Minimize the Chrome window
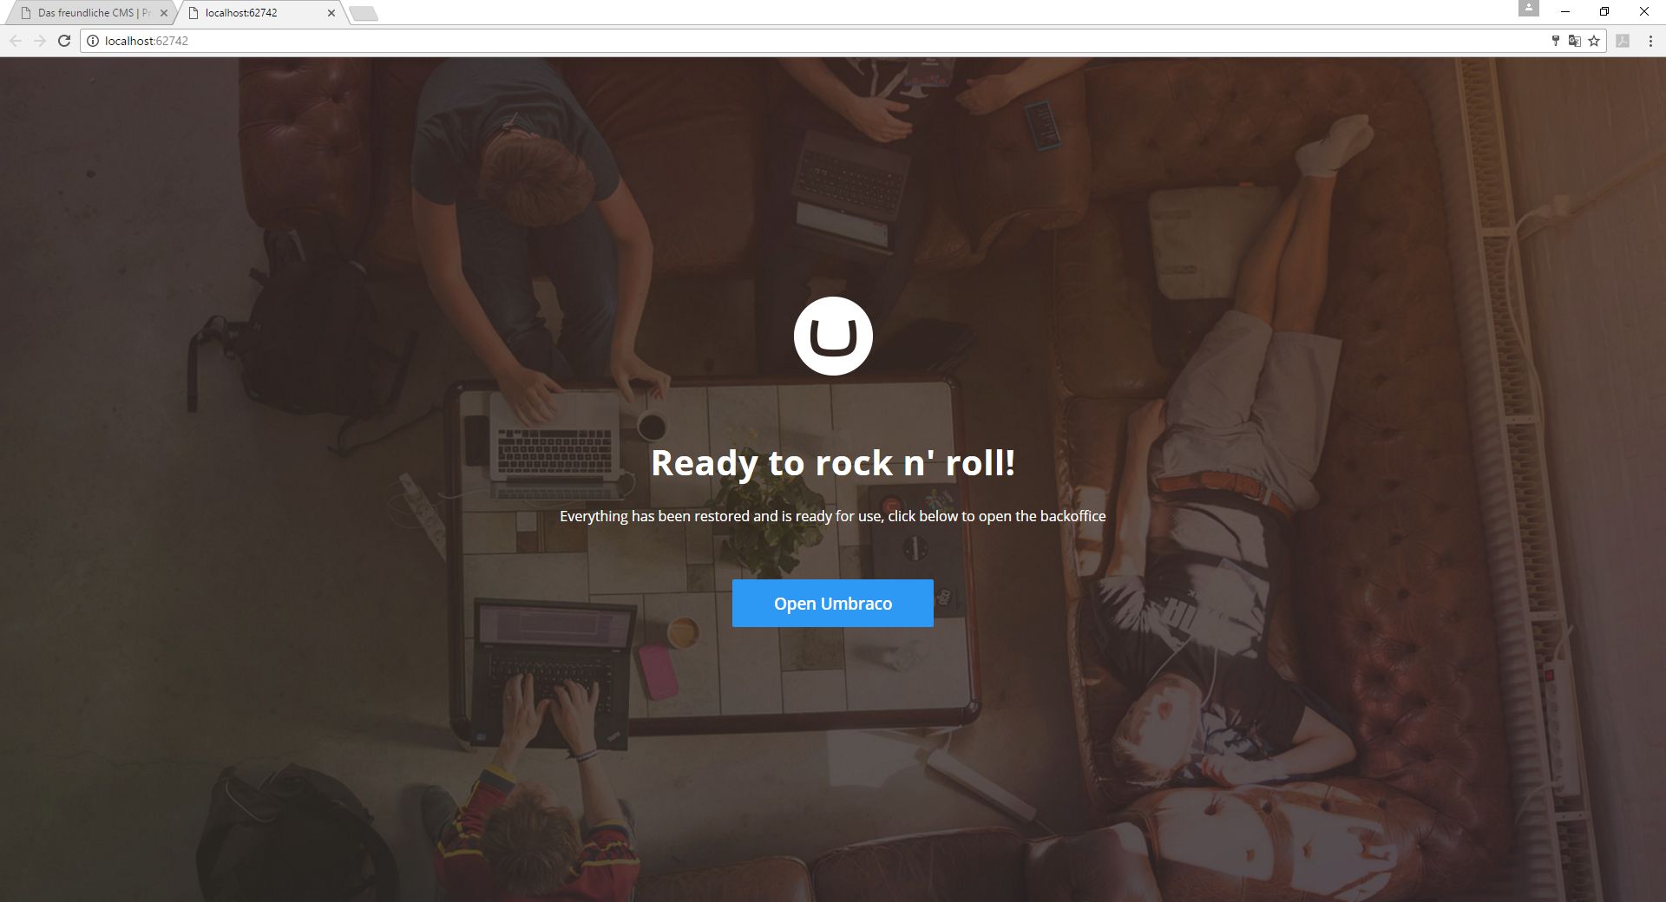The image size is (1666, 902). [1565, 11]
